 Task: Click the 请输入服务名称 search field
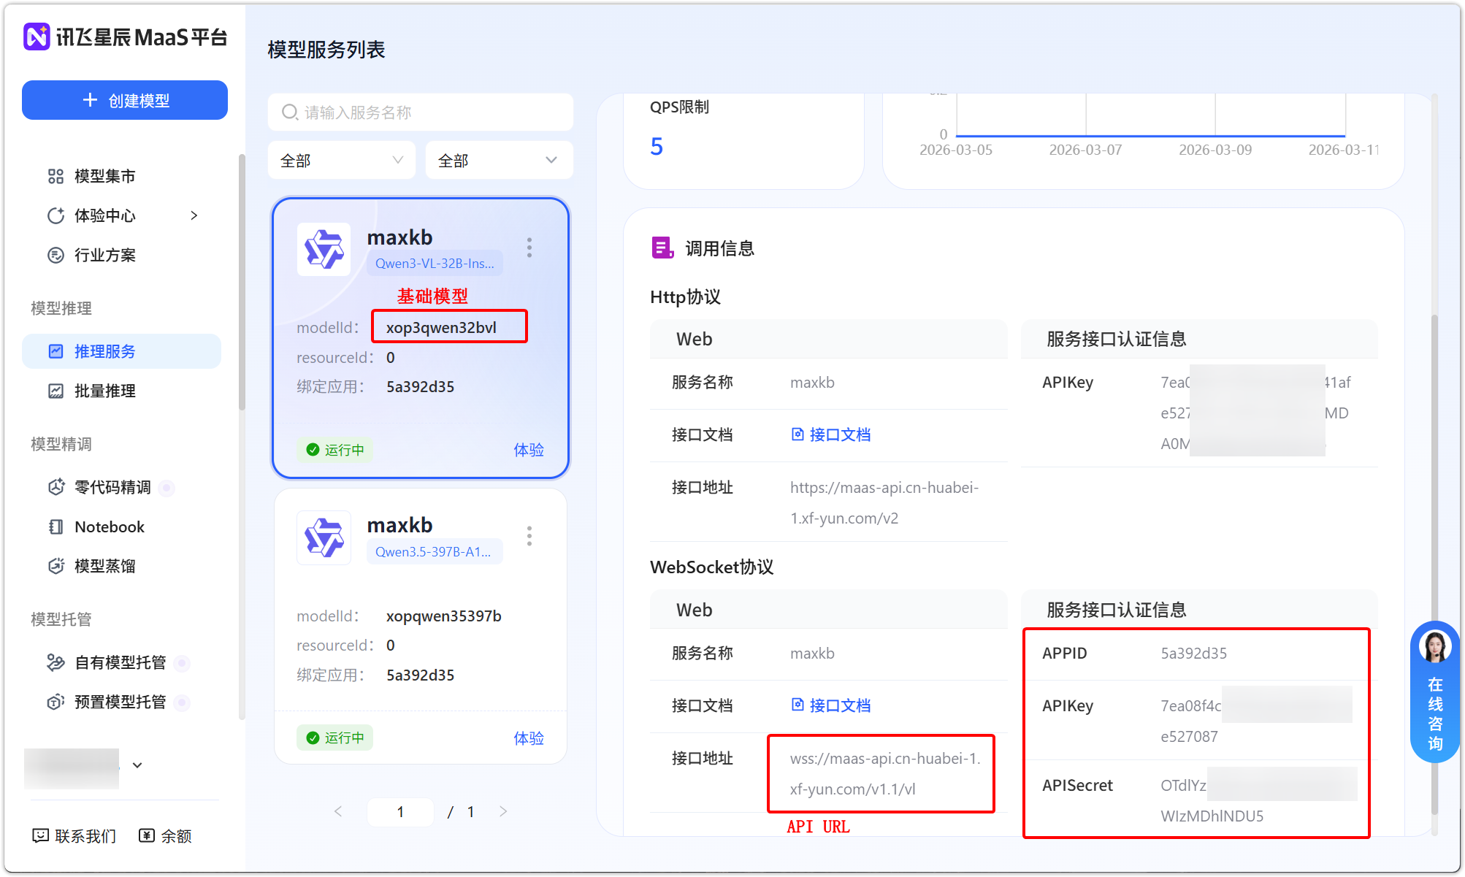coord(420,112)
